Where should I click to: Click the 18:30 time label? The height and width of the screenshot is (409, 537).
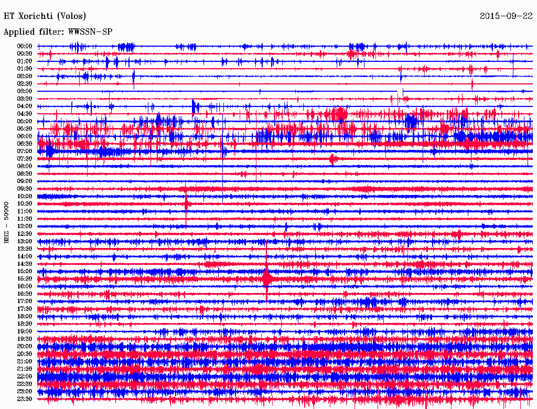pyautogui.click(x=25, y=324)
